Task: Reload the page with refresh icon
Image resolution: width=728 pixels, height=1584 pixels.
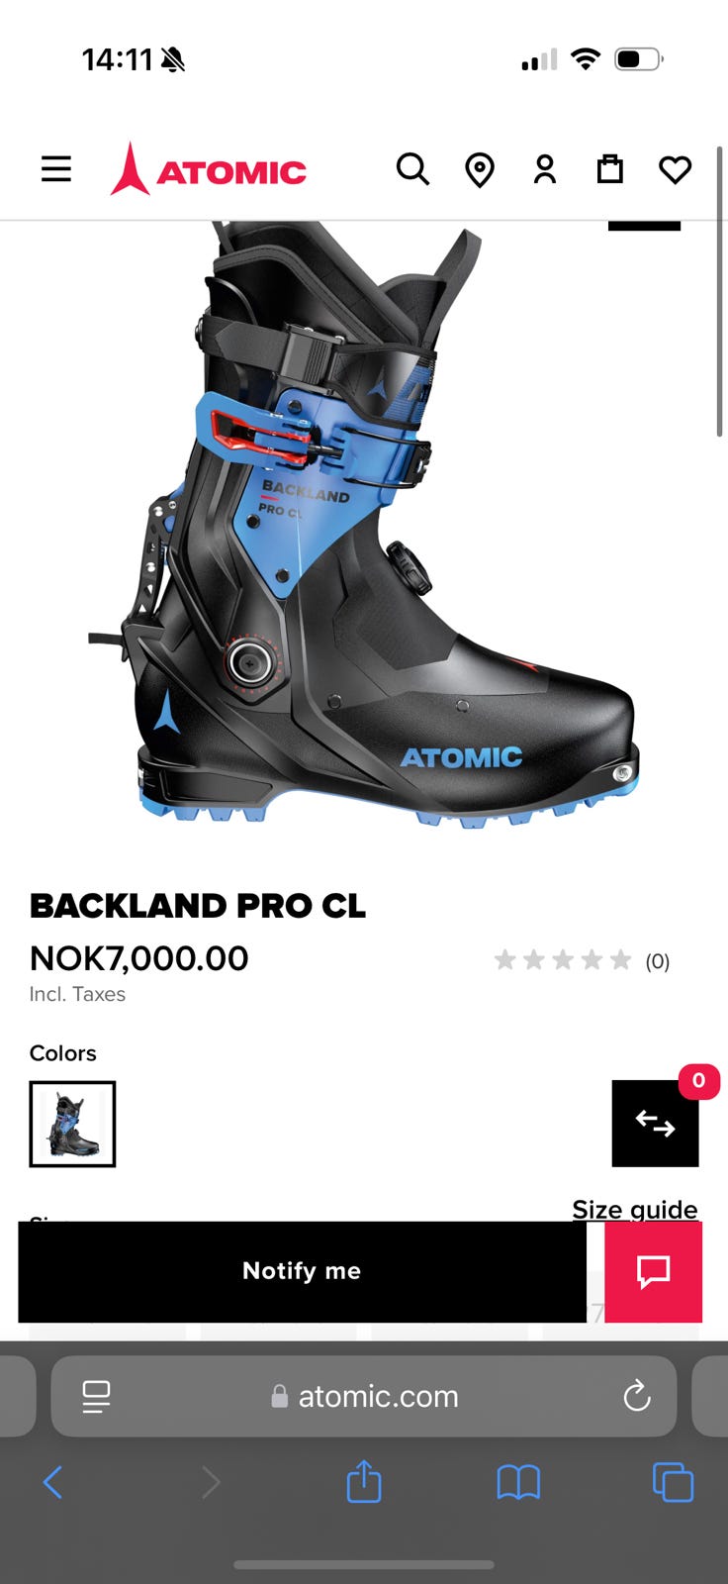Action: point(637,1396)
